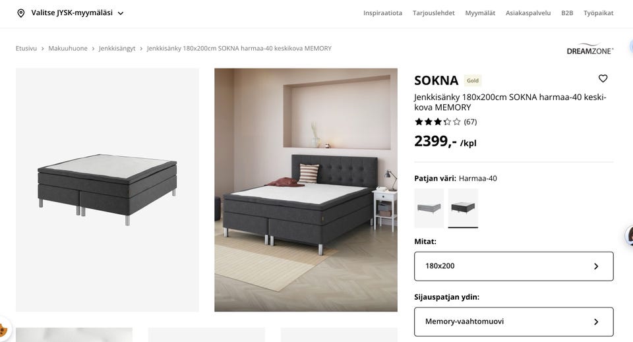Open bed product image on white background
The image size is (633, 342).
tap(107, 190)
